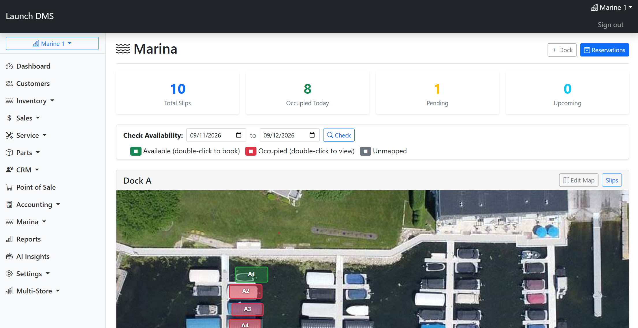Click the Reports bar chart icon
The height and width of the screenshot is (328, 638).
point(9,239)
